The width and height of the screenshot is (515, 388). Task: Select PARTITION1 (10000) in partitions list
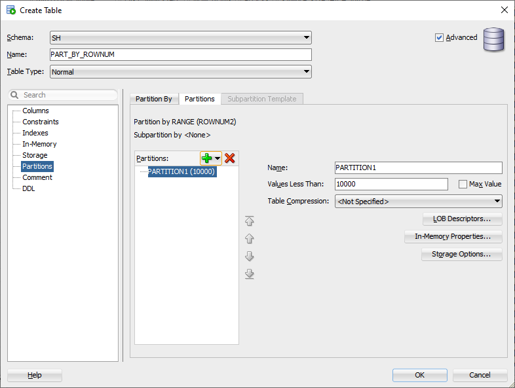tap(181, 171)
